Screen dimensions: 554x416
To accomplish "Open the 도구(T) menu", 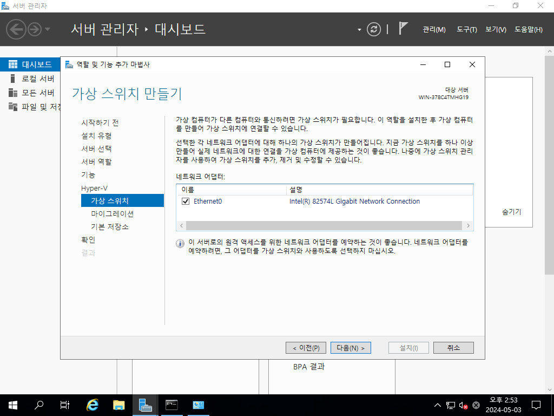I will [467, 30].
